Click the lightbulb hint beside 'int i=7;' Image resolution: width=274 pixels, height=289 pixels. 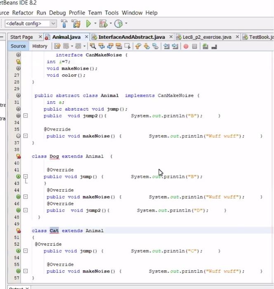[19, 62]
